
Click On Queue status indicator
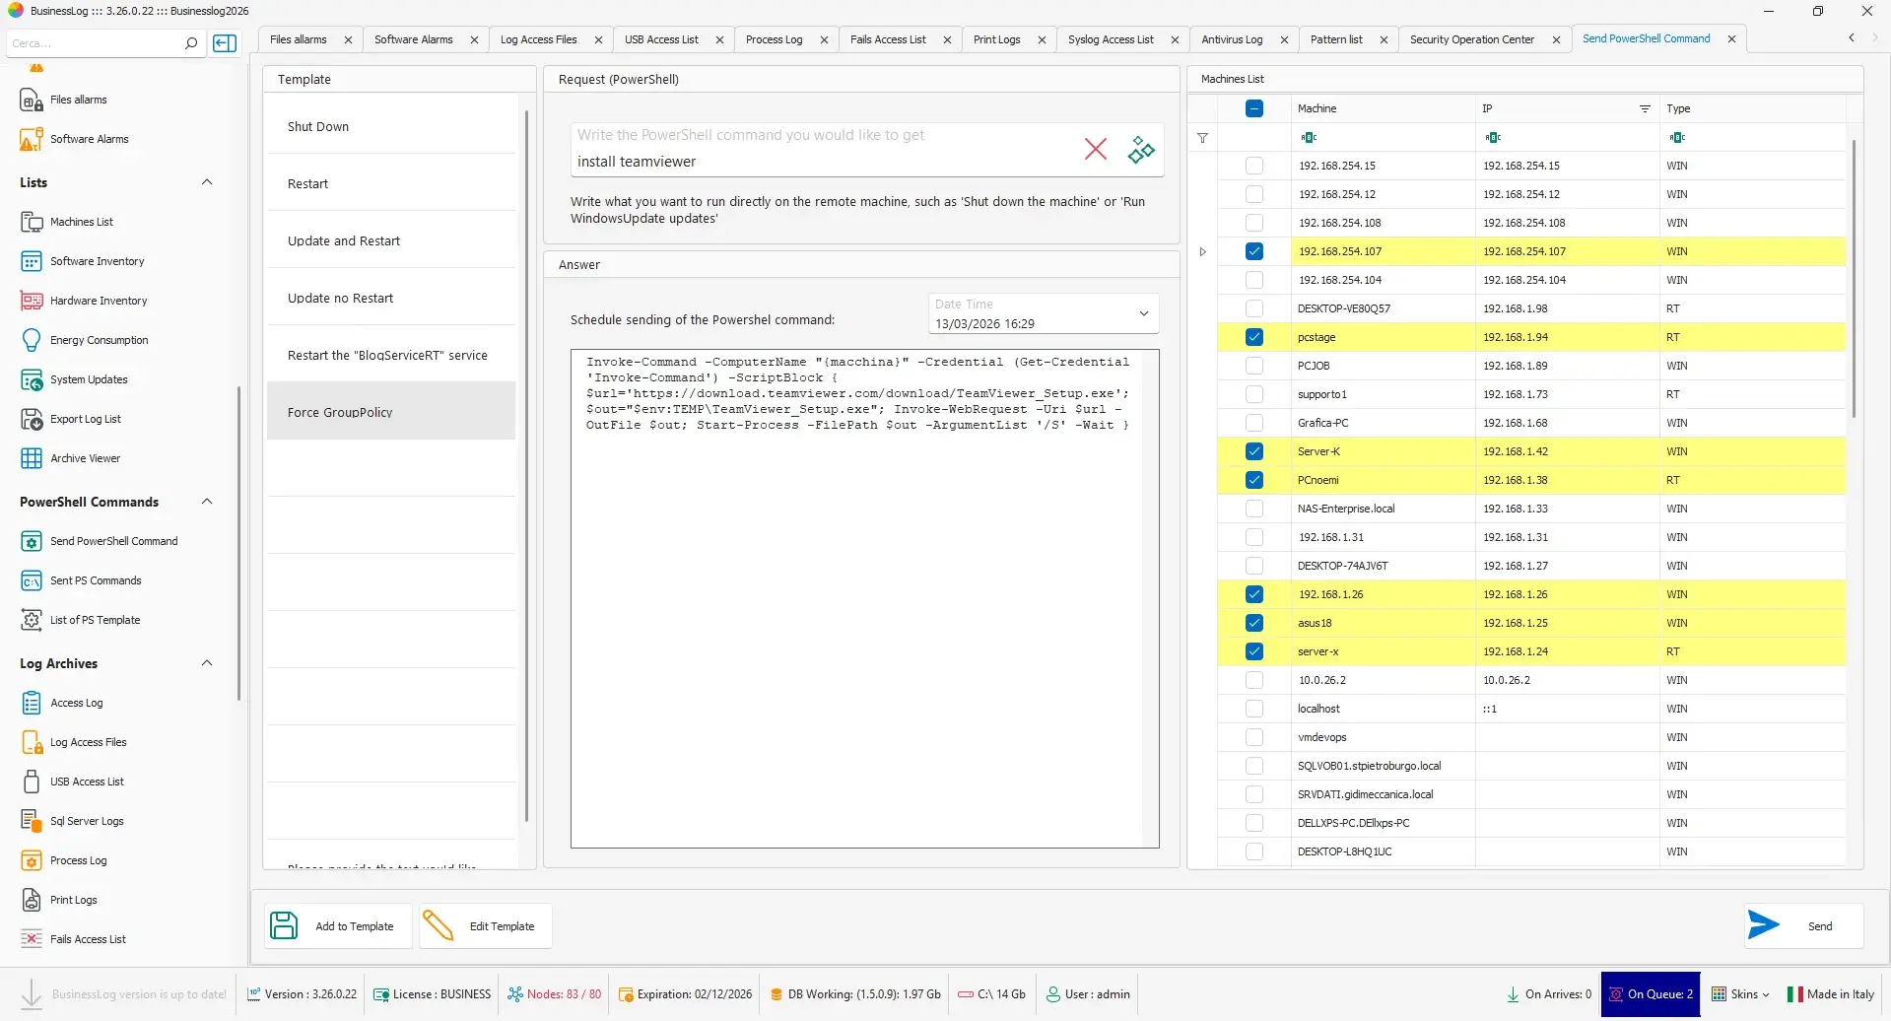pos(1651,994)
